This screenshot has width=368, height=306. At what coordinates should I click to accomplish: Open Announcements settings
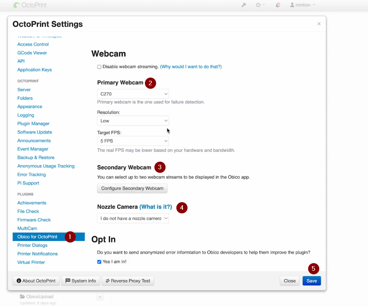point(34,141)
